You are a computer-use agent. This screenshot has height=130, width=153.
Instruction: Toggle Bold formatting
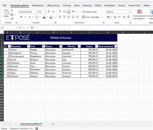click(x=21, y=17)
